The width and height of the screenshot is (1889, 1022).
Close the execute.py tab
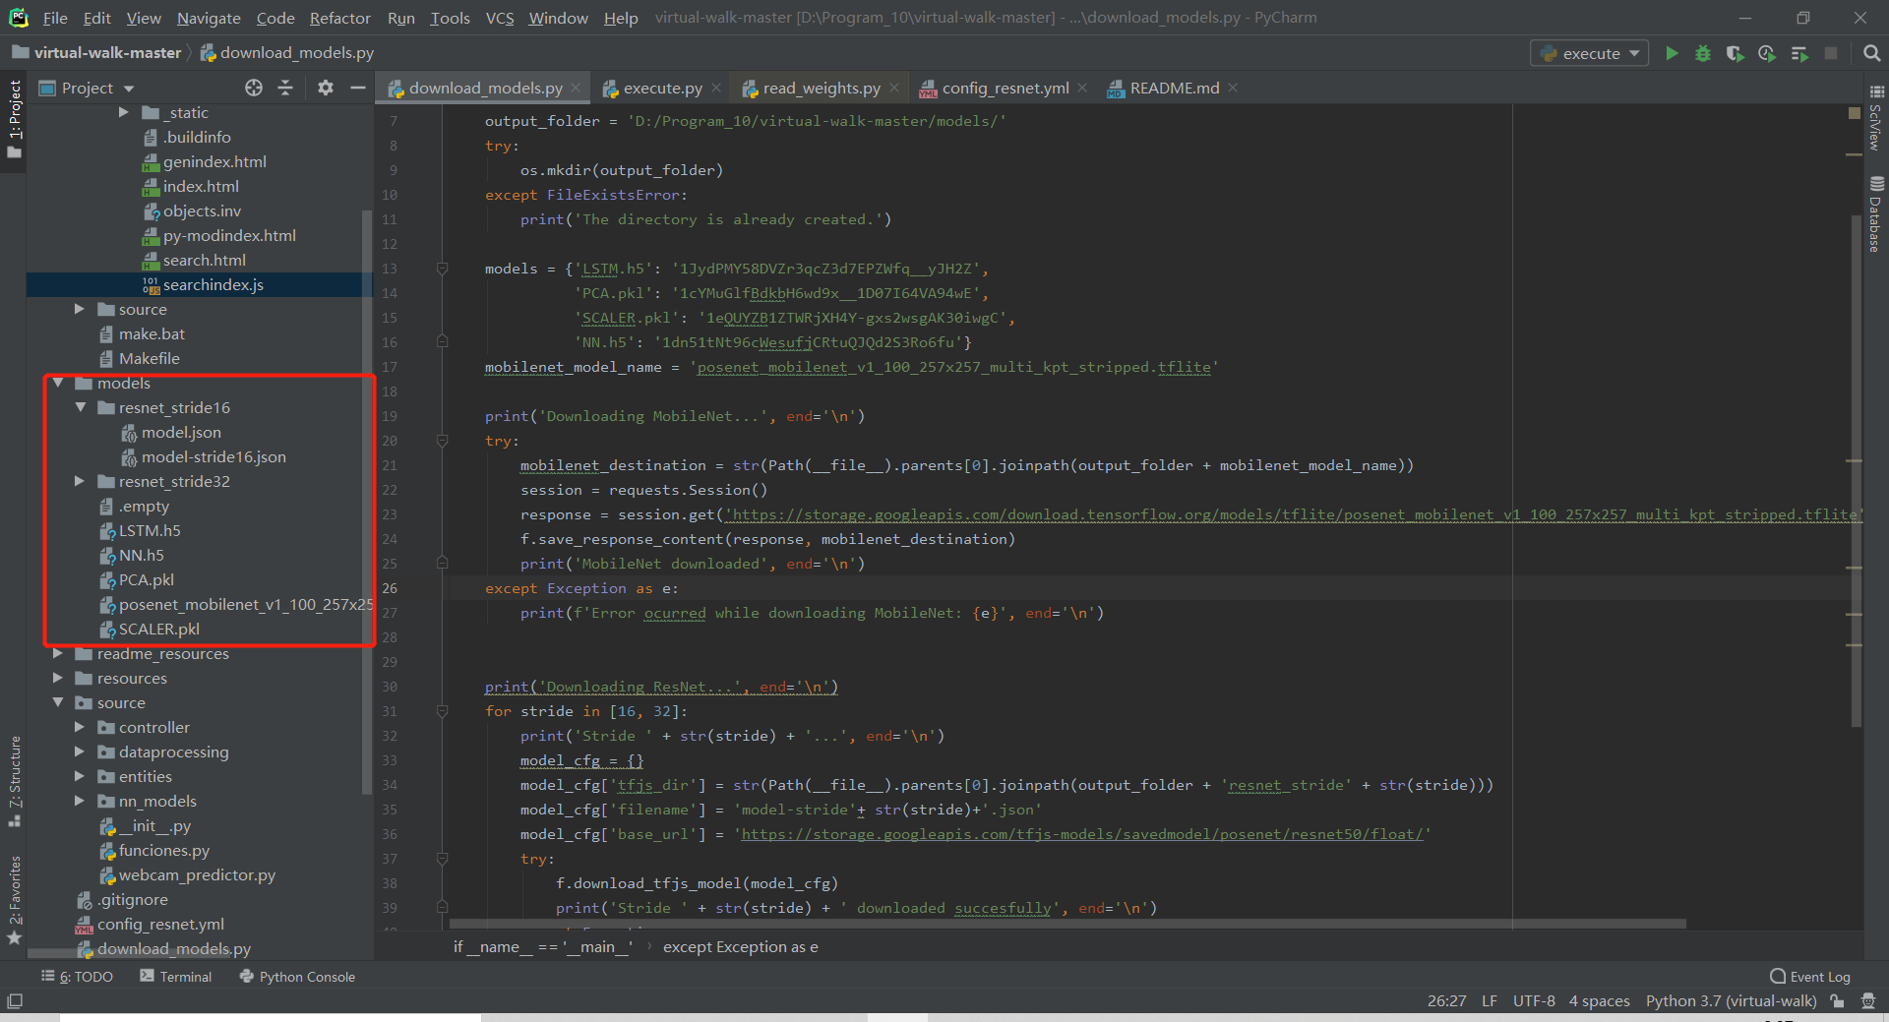tap(716, 88)
